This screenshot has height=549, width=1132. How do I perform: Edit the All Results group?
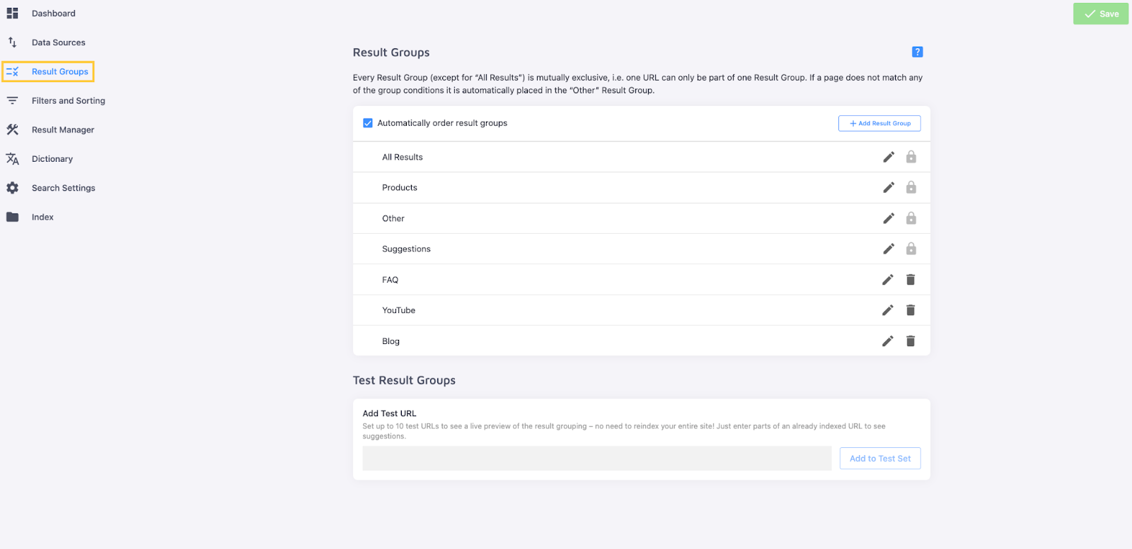[x=889, y=157]
